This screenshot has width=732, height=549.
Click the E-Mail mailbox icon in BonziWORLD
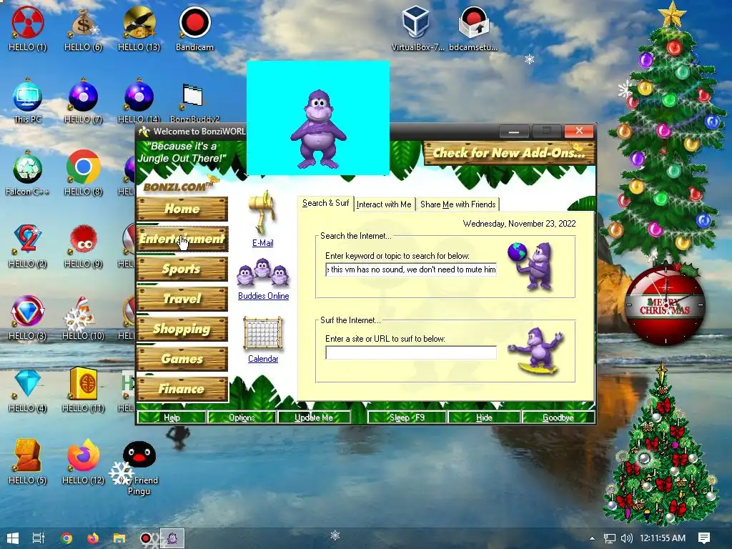263,213
